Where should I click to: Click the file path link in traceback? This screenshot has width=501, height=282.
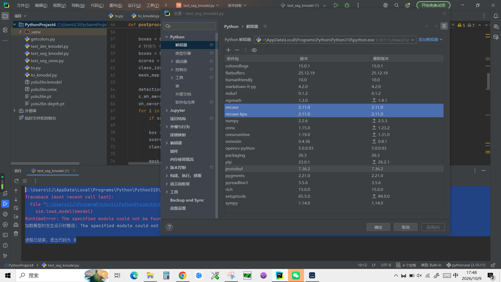pos(103,204)
